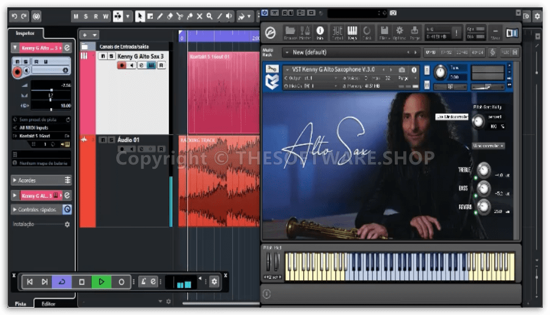
Task: Open Kontakt Browse folder icon
Action: point(290,32)
